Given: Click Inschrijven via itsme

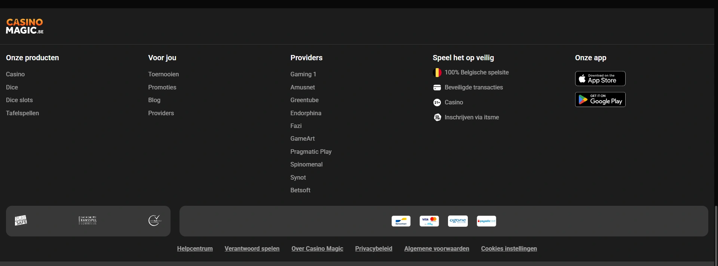Looking at the screenshot, I should (472, 117).
